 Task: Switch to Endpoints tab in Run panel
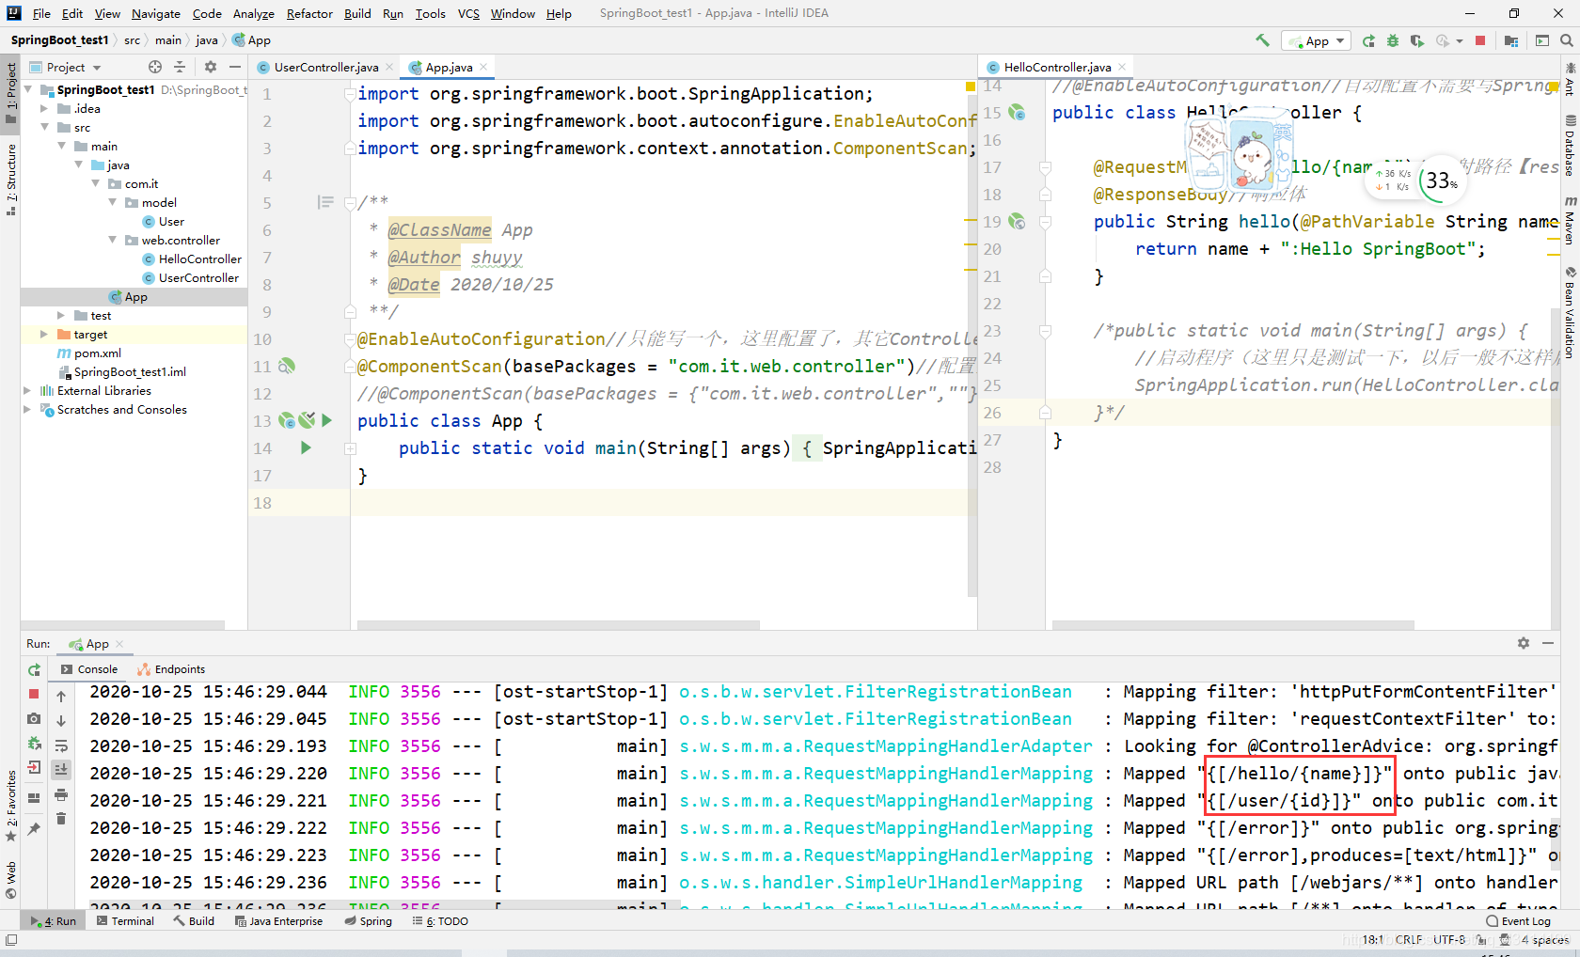point(171,669)
